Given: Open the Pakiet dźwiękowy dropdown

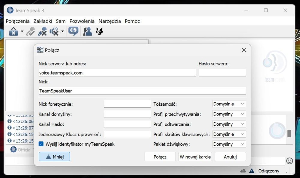Looking at the screenshot, I should (x=229, y=144).
